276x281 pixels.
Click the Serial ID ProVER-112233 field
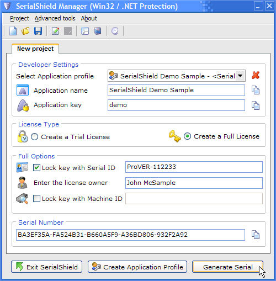(194, 167)
